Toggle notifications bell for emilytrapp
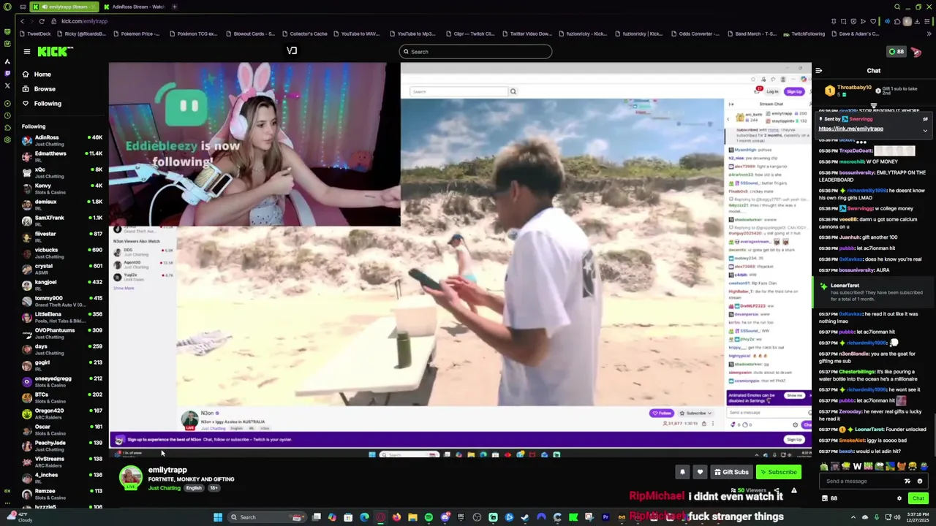The height and width of the screenshot is (526, 936). (x=682, y=472)
